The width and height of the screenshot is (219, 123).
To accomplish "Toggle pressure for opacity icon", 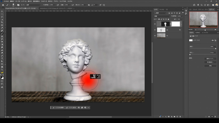I will (58, 5).
